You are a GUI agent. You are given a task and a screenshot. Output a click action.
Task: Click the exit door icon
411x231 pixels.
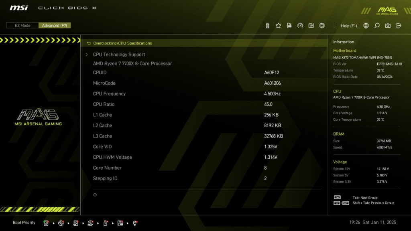(x=399, y=25)
